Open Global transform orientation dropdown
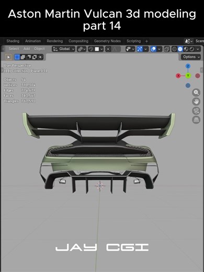The width and height of the screenshot is (204, 272). [x=63, y=49]
